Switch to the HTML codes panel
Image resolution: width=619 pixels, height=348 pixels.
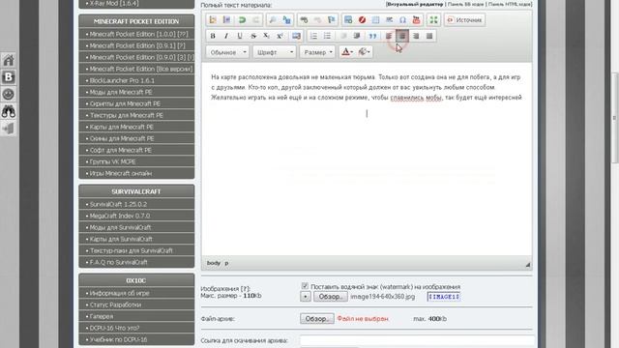pos(510,4)
